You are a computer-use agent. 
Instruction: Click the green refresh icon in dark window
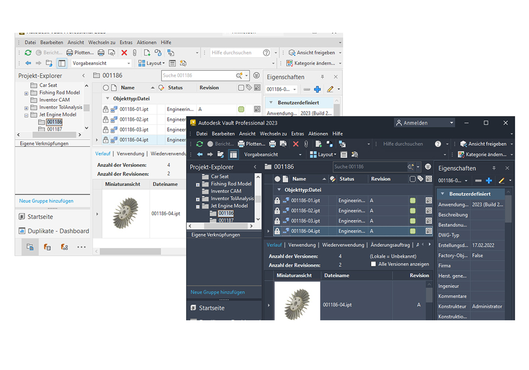199,144
